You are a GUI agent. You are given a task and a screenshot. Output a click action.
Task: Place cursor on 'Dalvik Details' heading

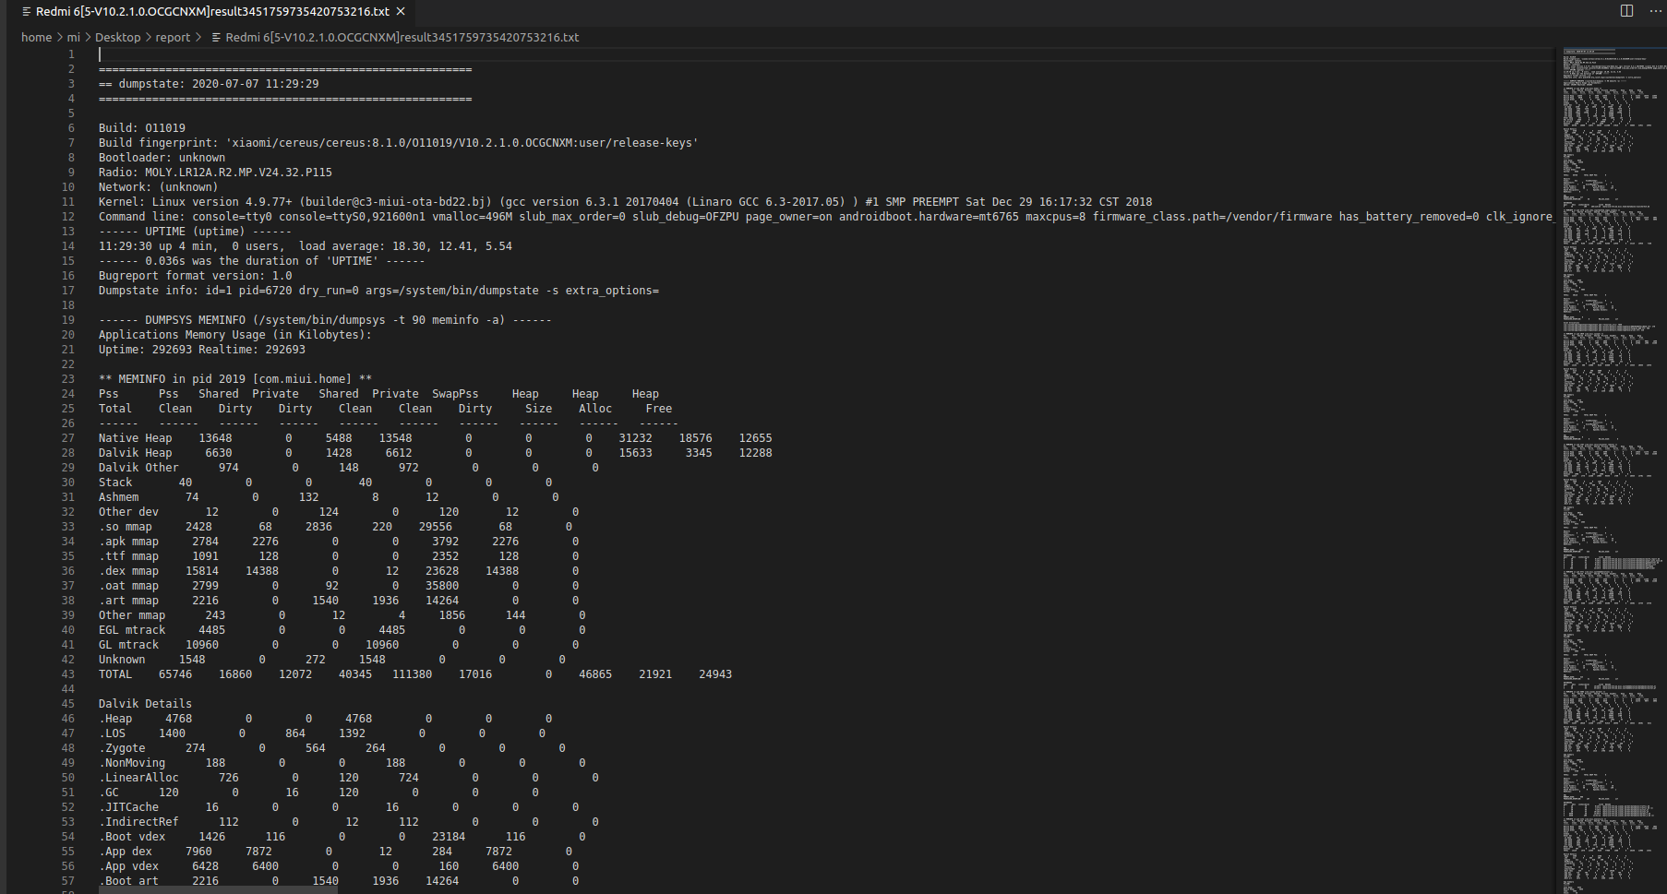(145, 704)
